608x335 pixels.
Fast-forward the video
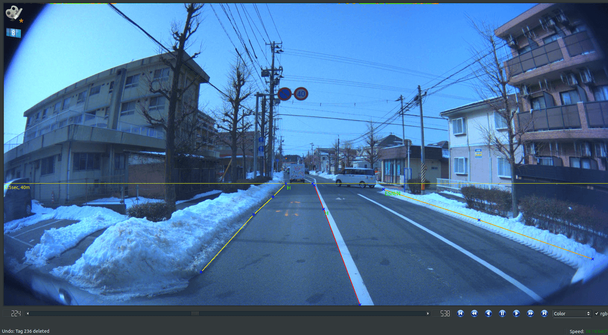pyautogui.click(x=530, y=314)
